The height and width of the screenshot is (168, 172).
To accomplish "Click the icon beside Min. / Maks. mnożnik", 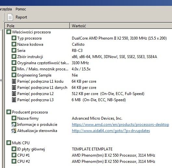I will point(14,69).
